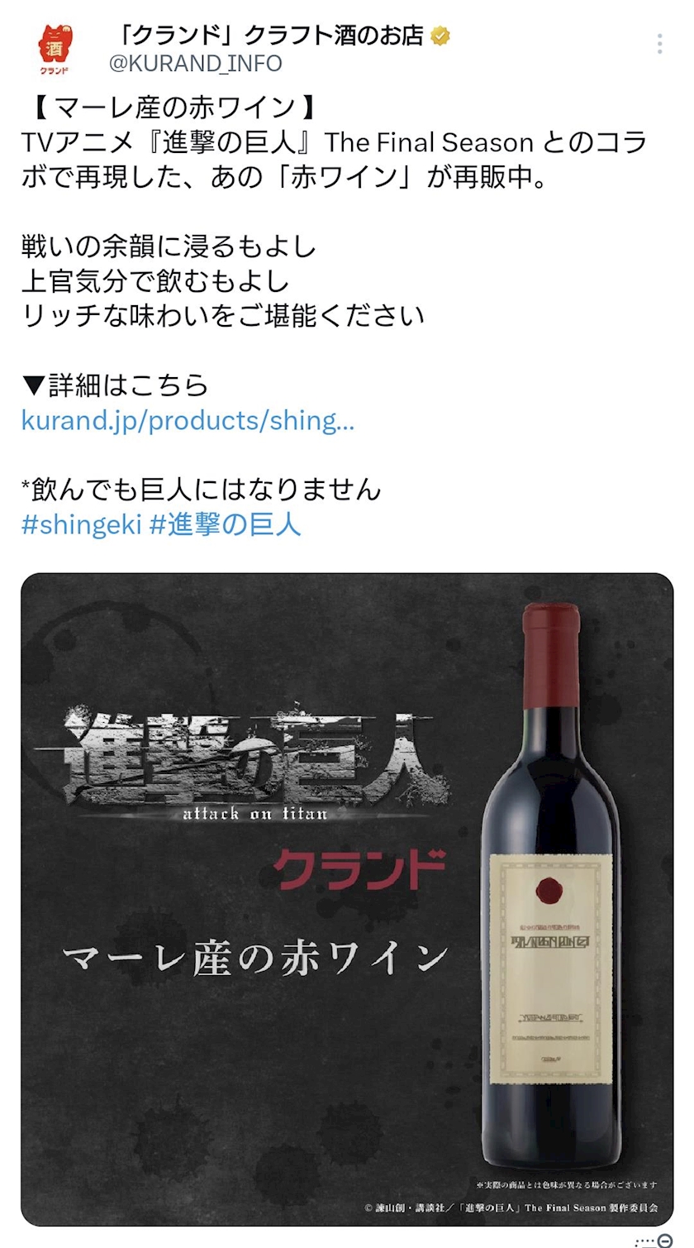Click the red クランド logo in image
694x1248 pixels.
pyautogui.click(x=359, y=871)
